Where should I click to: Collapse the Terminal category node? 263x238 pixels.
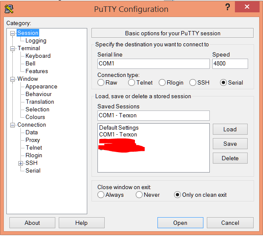(13, 48)
